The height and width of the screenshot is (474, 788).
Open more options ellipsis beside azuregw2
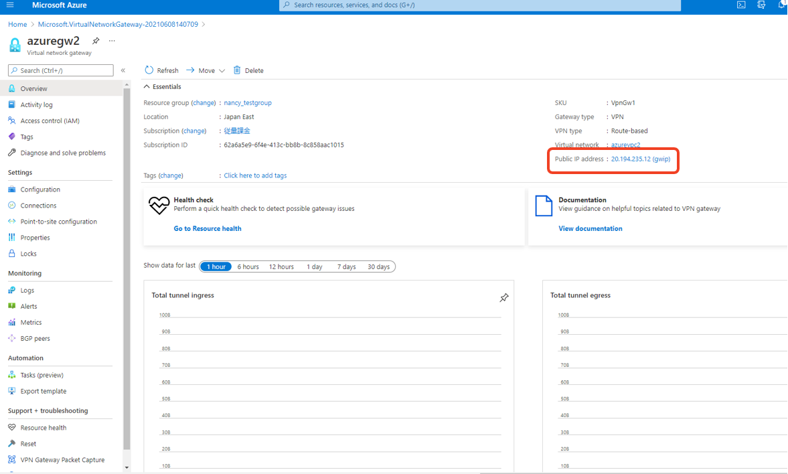112,41
